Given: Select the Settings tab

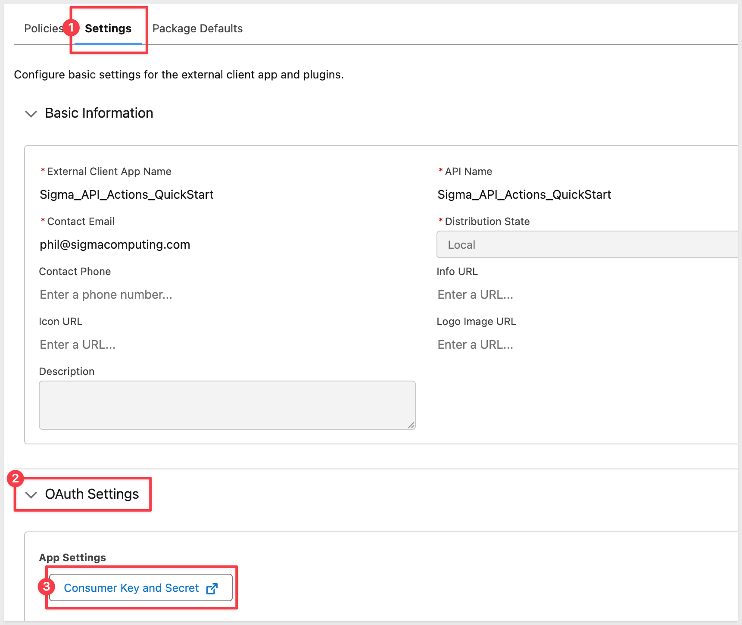Looking at the screenshot, I should 108,28.
